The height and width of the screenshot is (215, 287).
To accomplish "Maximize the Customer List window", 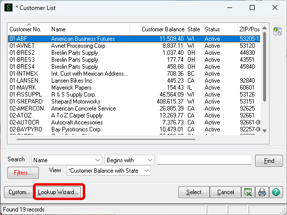I will tap(252, 7).
